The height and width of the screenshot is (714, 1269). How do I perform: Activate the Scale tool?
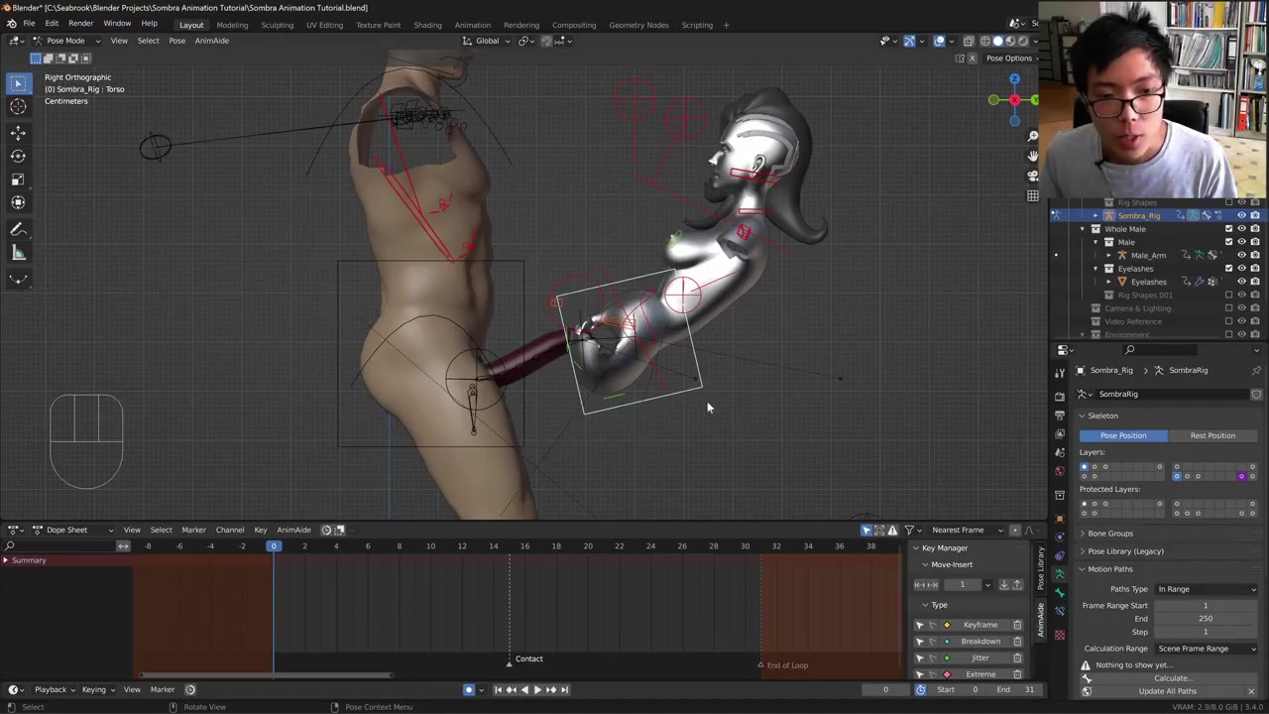tap(18, 179)
